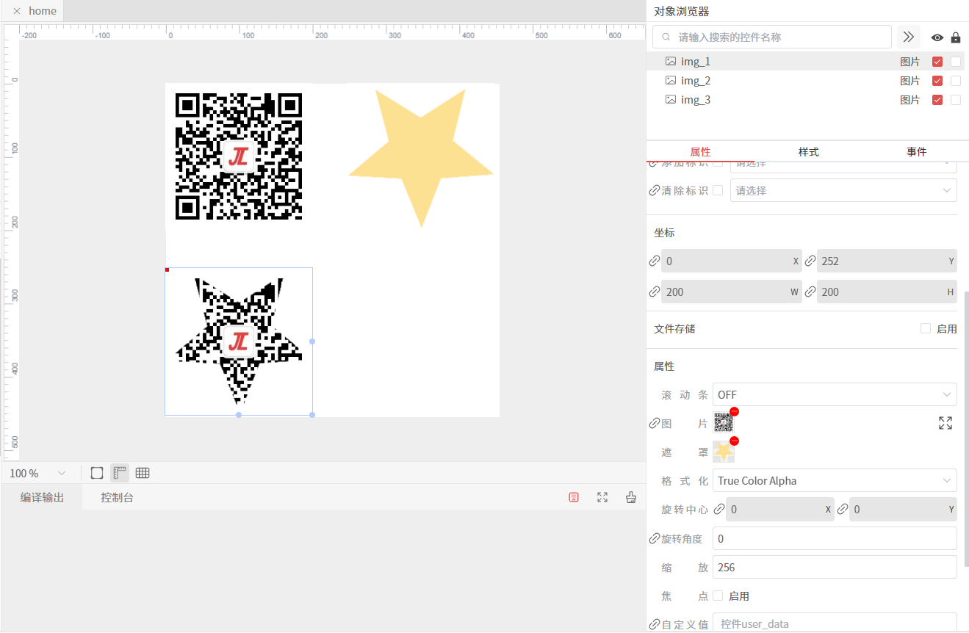This screenshot has width=969, height=633.
Task: Select the yellow star image on canvas
Action: [x=421, y=158]
